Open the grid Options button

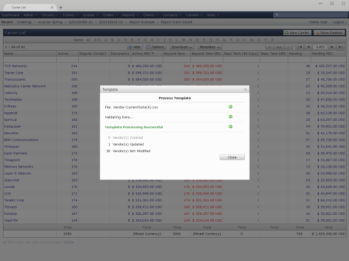156,47
